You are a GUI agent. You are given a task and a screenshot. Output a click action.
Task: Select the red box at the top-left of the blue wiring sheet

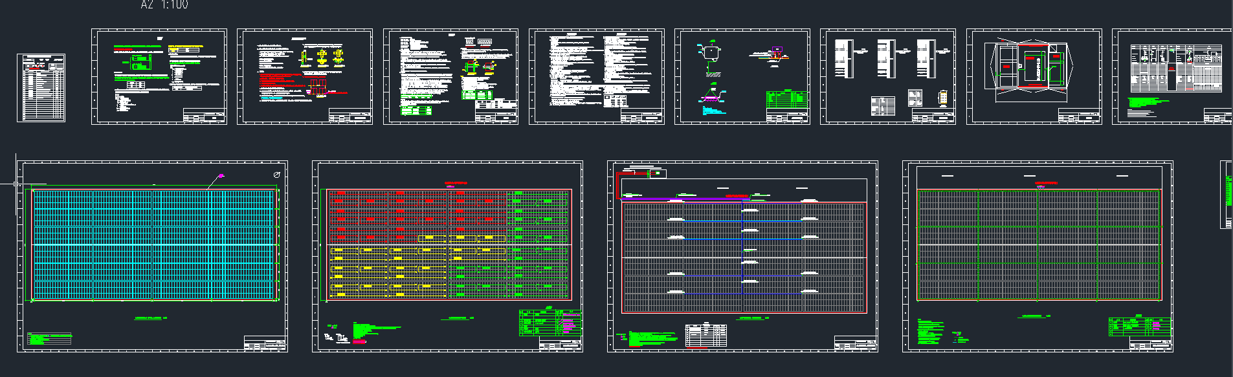tap(641, 173)
